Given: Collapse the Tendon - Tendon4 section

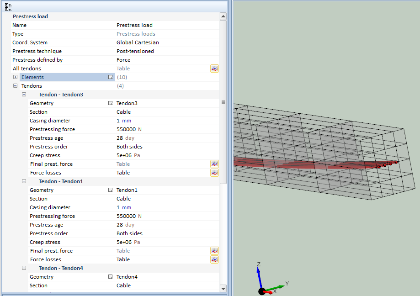Looking at the screenshot, I should (x=24, y=268).
